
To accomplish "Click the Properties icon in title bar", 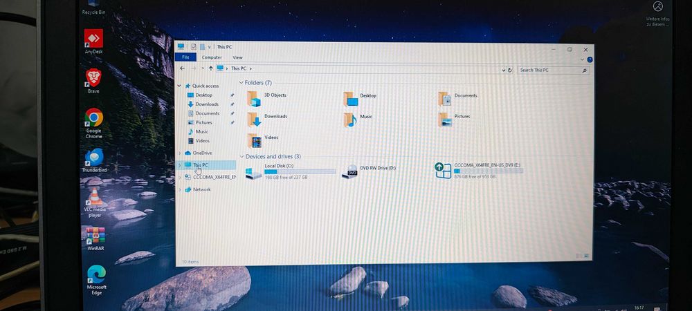I will point(194,46).
